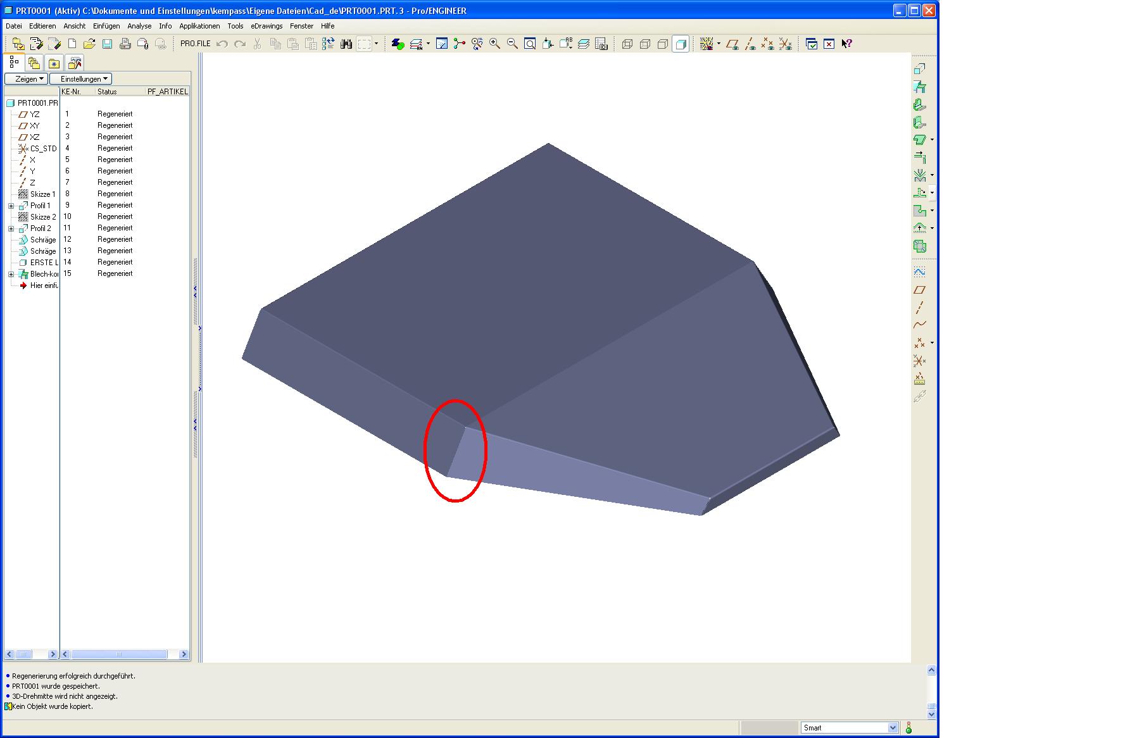Click the Zoom In magnifier icon
This screenshot has height=738, width=1137.
click(495, 44)
